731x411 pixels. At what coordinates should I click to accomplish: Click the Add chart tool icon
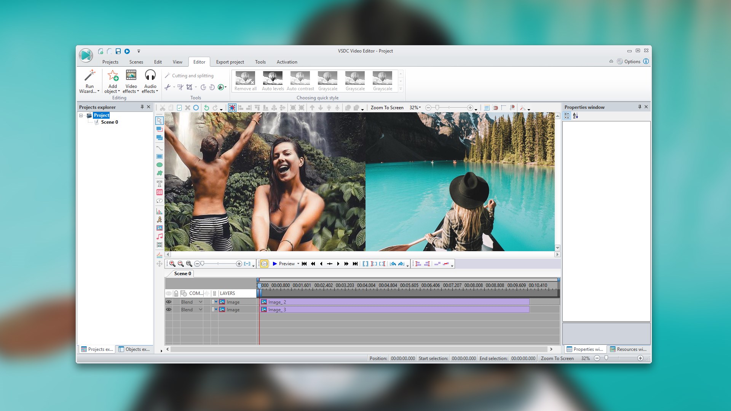click(x=160, y=211)
